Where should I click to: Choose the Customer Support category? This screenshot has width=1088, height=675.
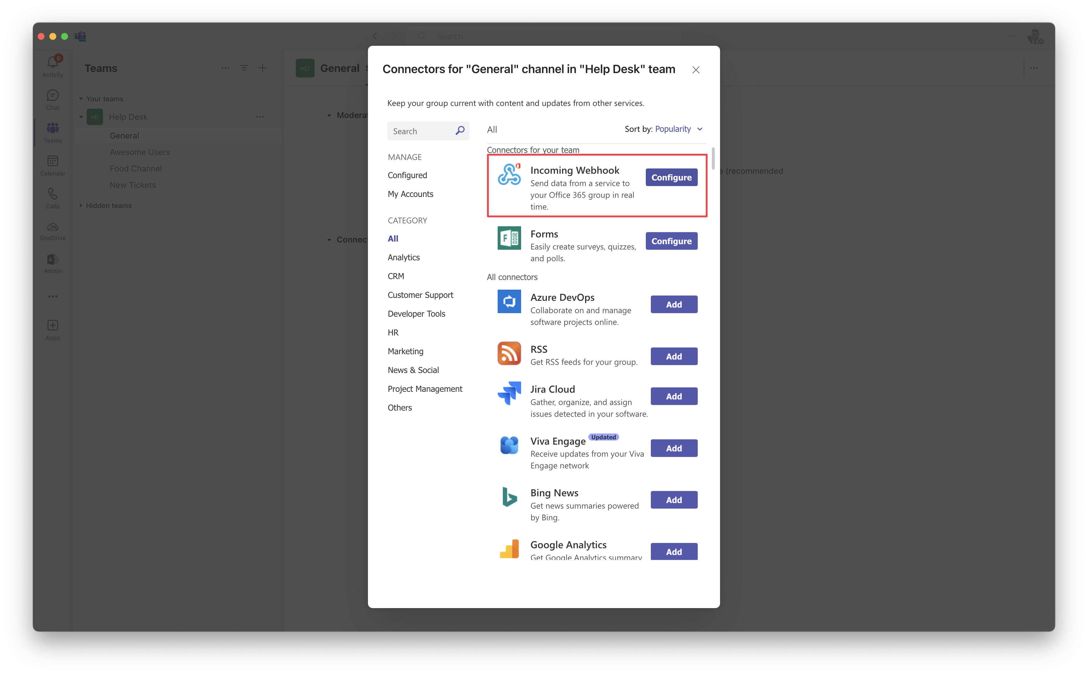420,295
